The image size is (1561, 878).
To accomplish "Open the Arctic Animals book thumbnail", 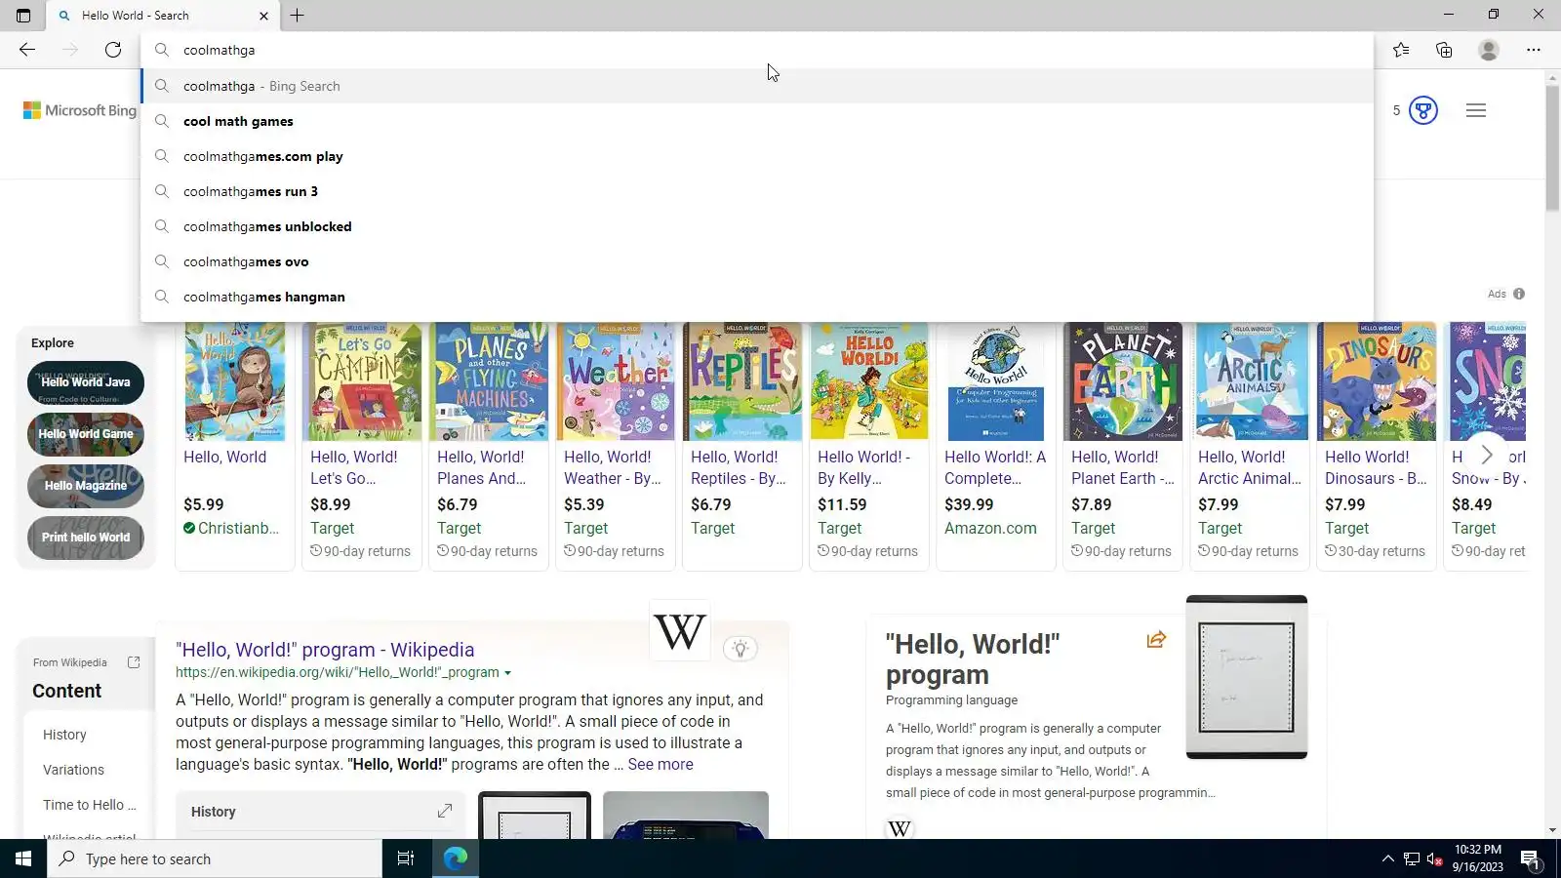I will point(1250,382).
